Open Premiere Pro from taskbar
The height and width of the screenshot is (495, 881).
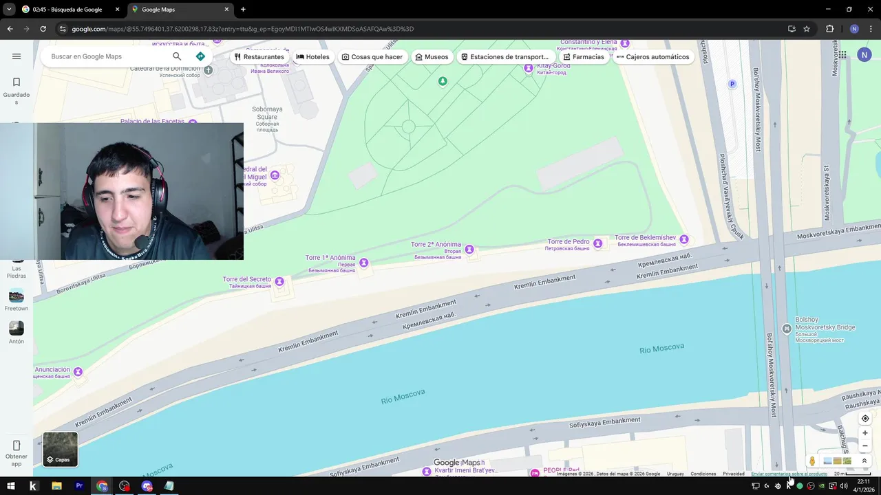click(x=79, y=486)
